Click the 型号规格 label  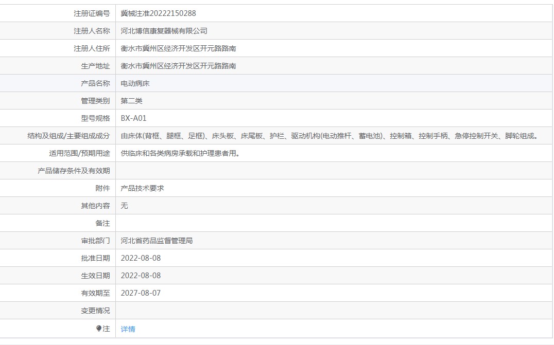(x=95, y=118)
